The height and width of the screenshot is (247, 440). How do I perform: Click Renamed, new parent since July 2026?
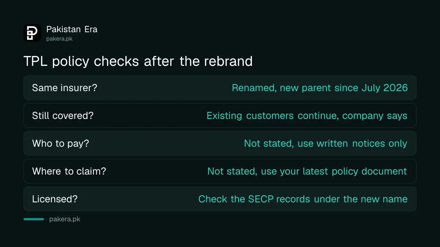click(320, 88)
